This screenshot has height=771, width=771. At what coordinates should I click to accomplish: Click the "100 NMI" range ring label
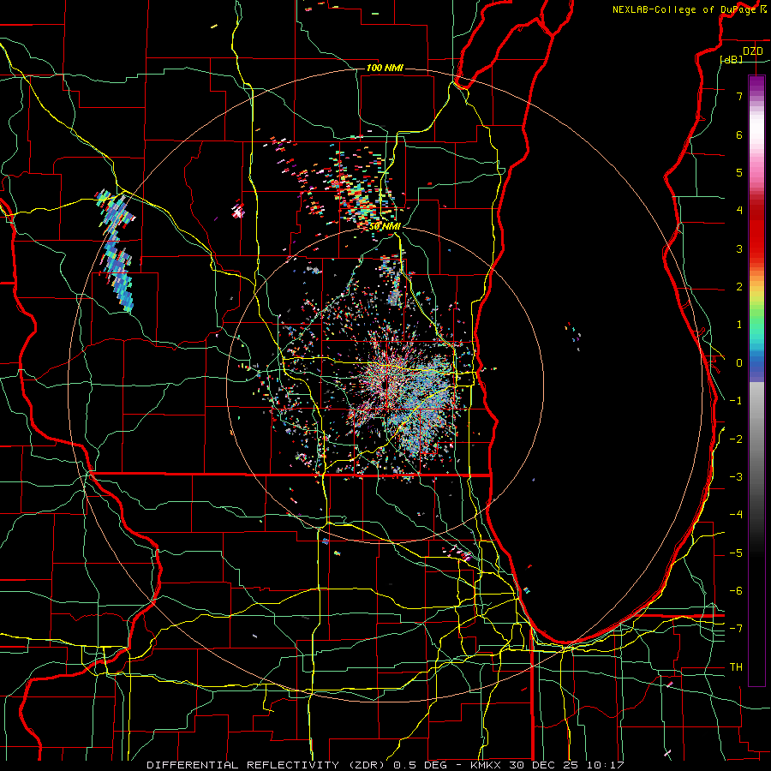385,68
